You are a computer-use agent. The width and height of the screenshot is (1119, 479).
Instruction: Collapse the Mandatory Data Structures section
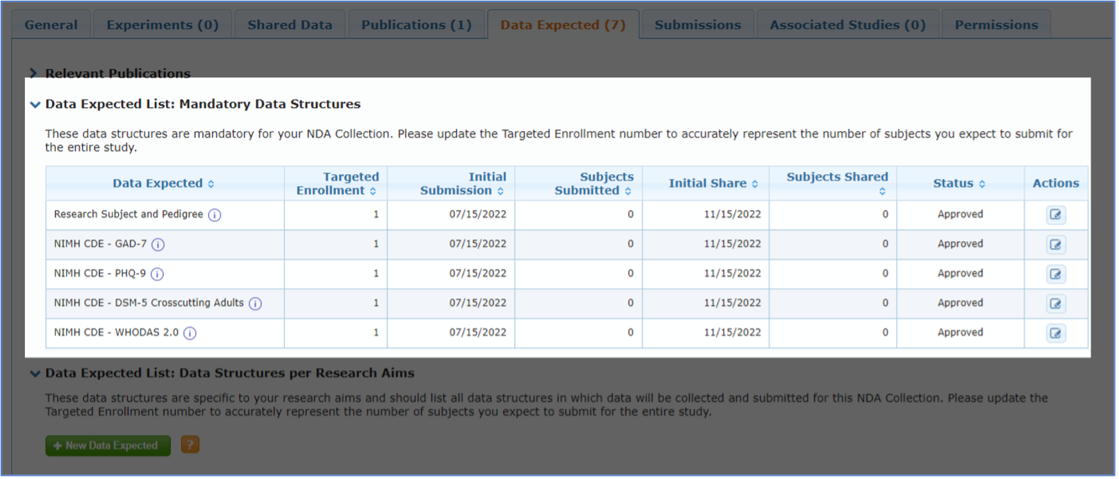click(35, 104)
